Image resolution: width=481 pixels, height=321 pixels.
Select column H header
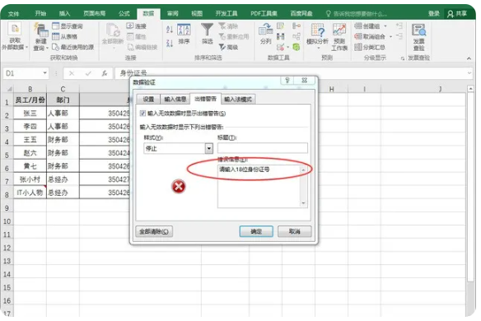[332, 89]
